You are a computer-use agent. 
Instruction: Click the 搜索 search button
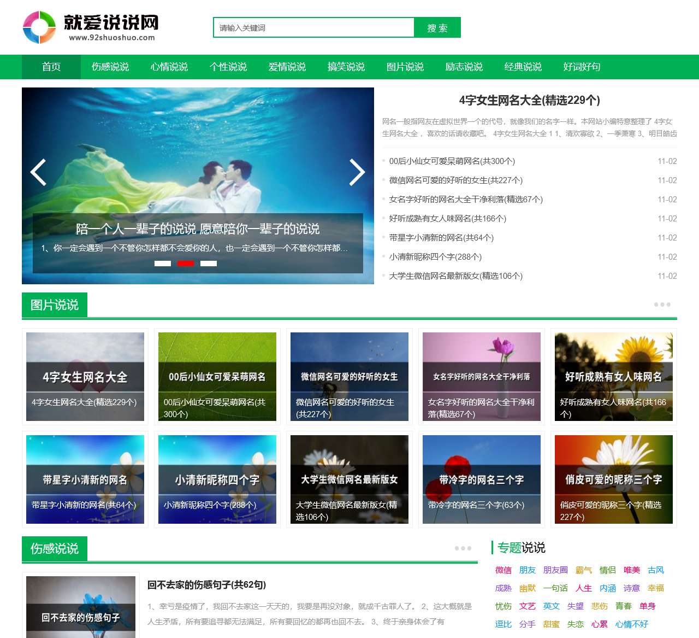[x=437, y=28]
